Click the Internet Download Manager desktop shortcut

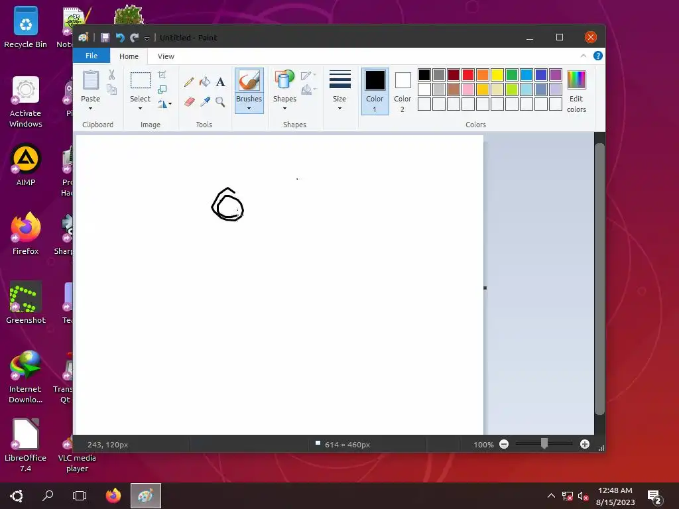tap(26, 376)
